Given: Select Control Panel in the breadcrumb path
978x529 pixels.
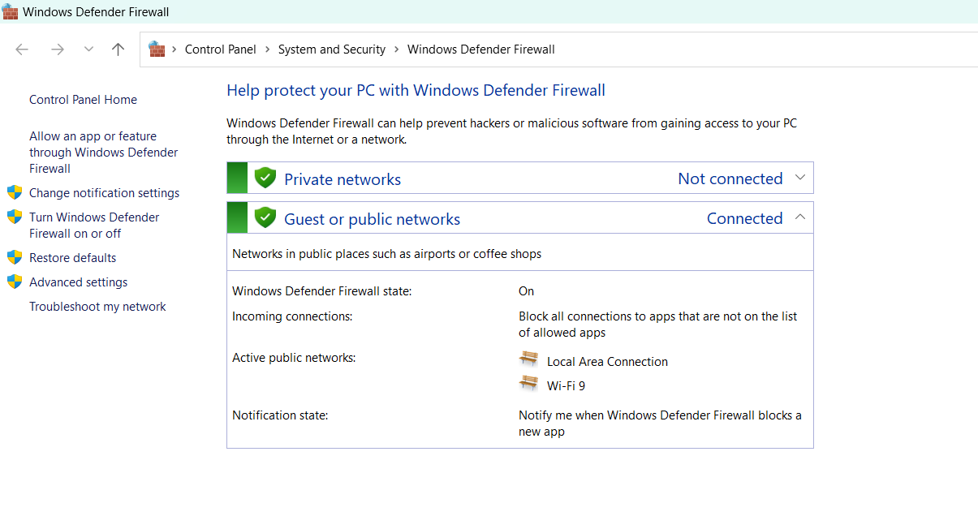Looking at the screenshot, I should [220, 49].
